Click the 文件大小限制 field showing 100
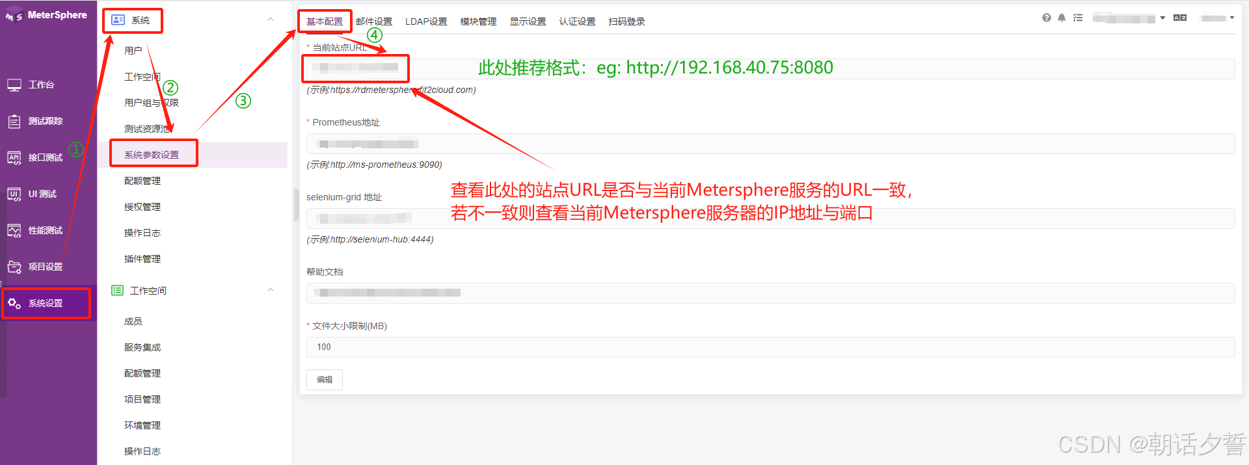Screen dimensions: 1249x465 click(770, 347)
